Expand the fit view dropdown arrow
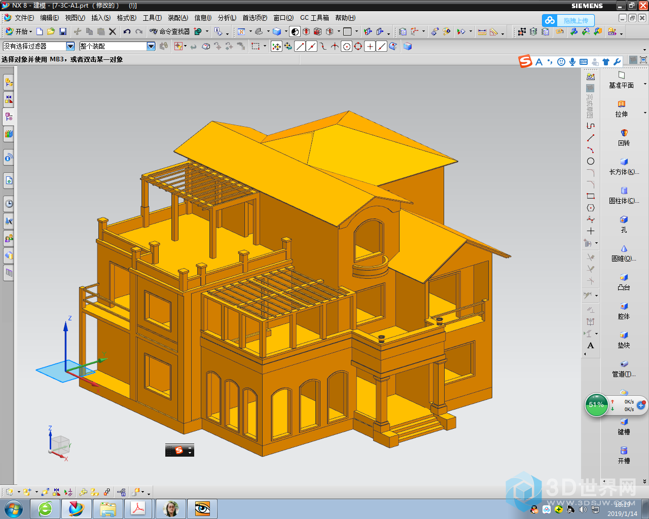The width and height of the screenshot is (649, 519). tap(250, 31)
